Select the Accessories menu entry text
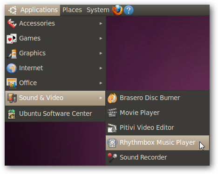Viewport: 218px width, 174px height. coord(37,23)
